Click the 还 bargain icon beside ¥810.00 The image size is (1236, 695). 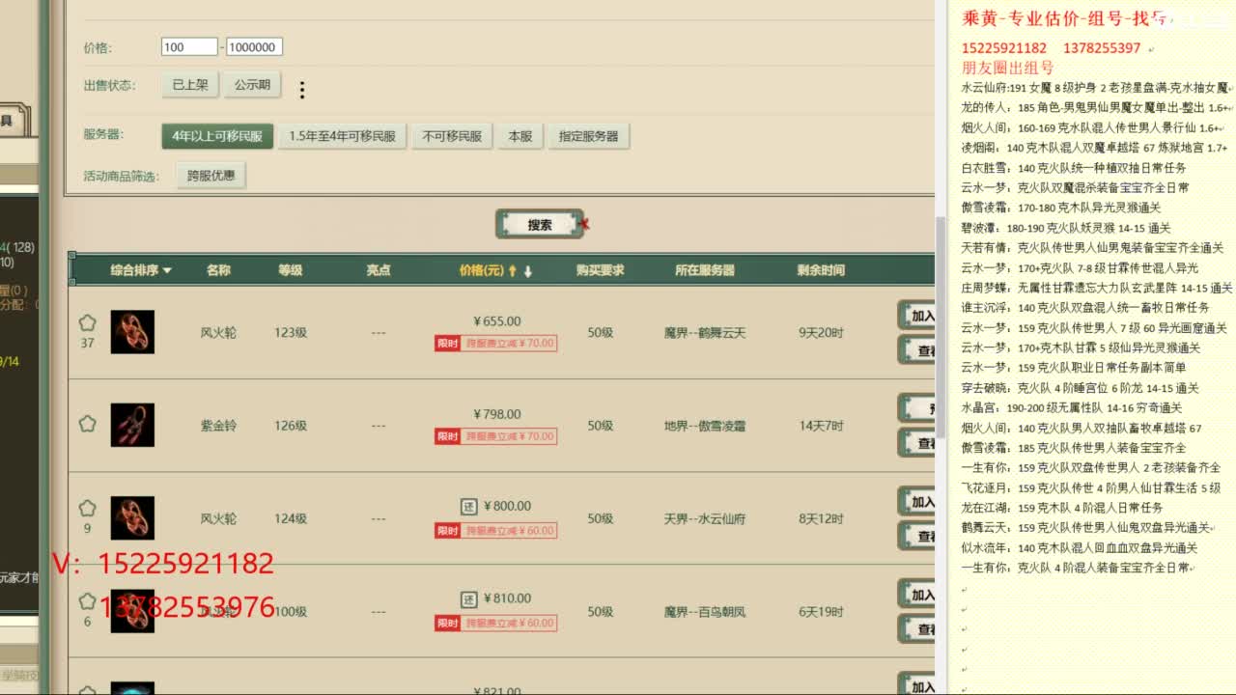coord(468,598)
